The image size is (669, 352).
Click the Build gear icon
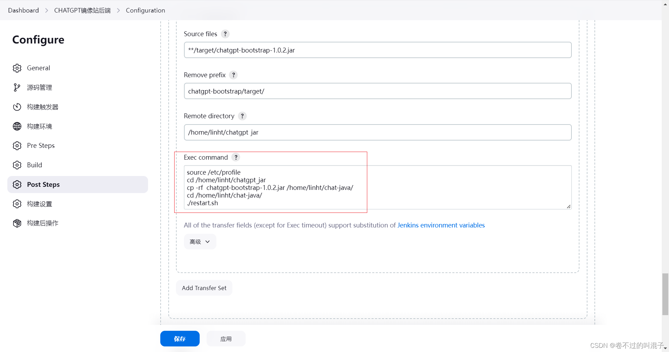coord(17,165)
